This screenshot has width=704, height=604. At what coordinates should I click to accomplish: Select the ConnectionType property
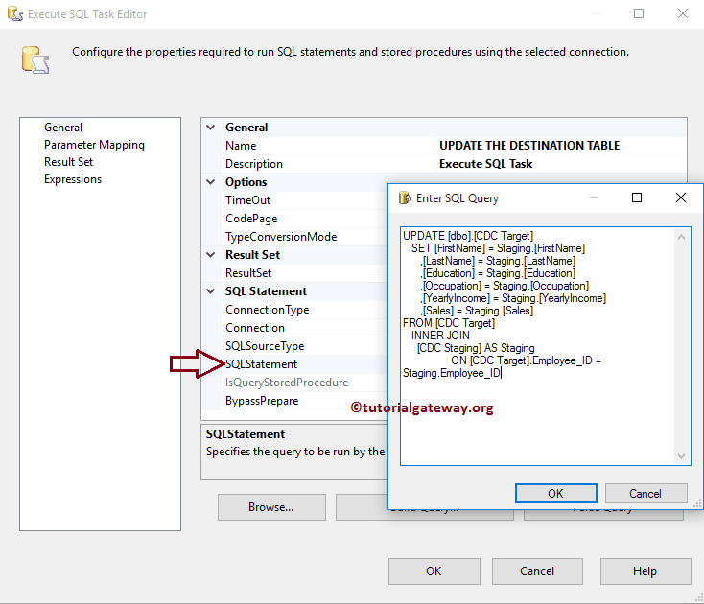click(x=305, y=310)
